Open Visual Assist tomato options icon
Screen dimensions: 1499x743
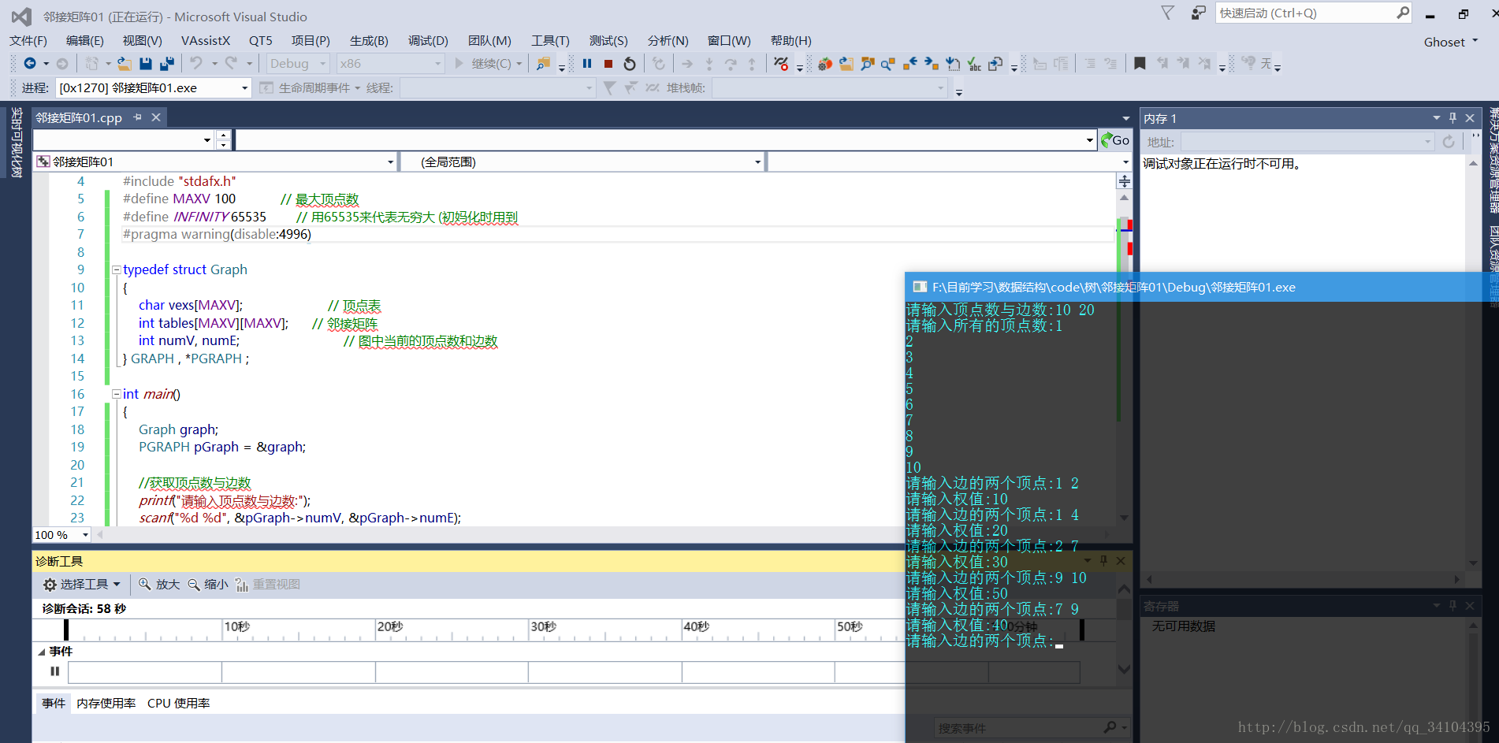click(x=825, y=64)
